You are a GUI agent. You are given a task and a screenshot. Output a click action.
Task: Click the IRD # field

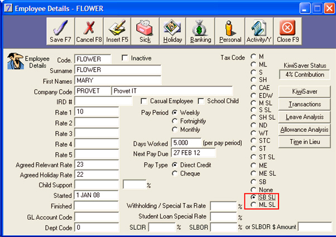point(103,101)
